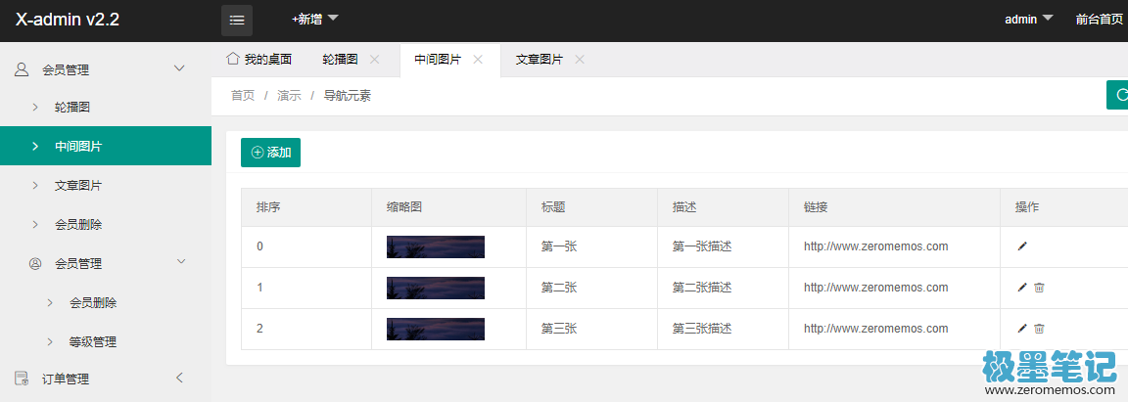This screenshot has height=402, width=1128.
Task: Click the 导航元素 breadcrumb
Action: [x=348, y=96]
